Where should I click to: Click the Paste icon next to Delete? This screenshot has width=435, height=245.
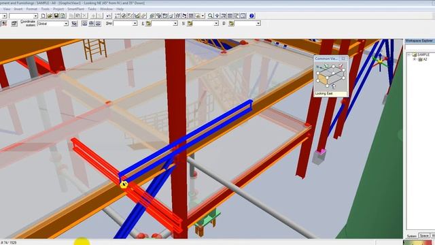click(x=78, y=16)
